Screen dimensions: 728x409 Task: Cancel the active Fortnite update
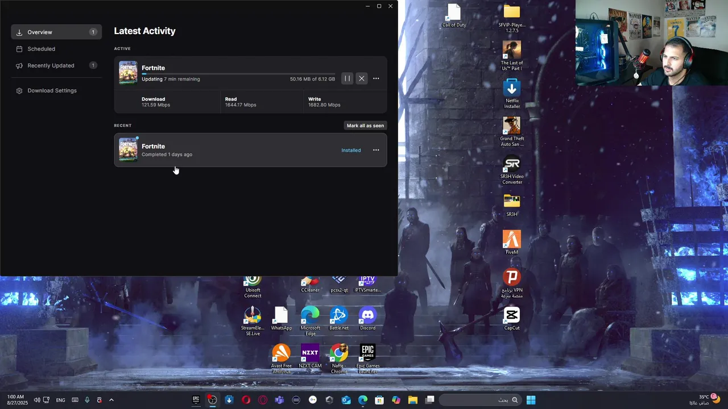pyautogui.click(x=362, y=78)
